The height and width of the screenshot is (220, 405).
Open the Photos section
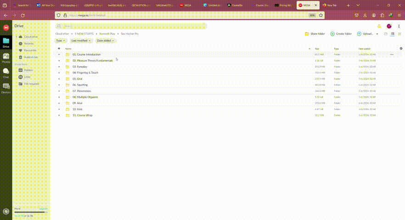[x=6, y=58]
